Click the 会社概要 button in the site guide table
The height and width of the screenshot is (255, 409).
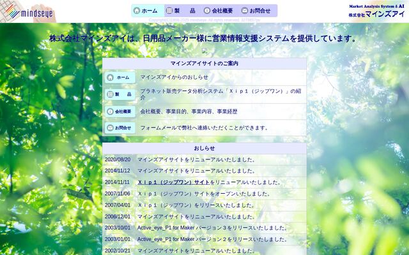tap(120, 112)
